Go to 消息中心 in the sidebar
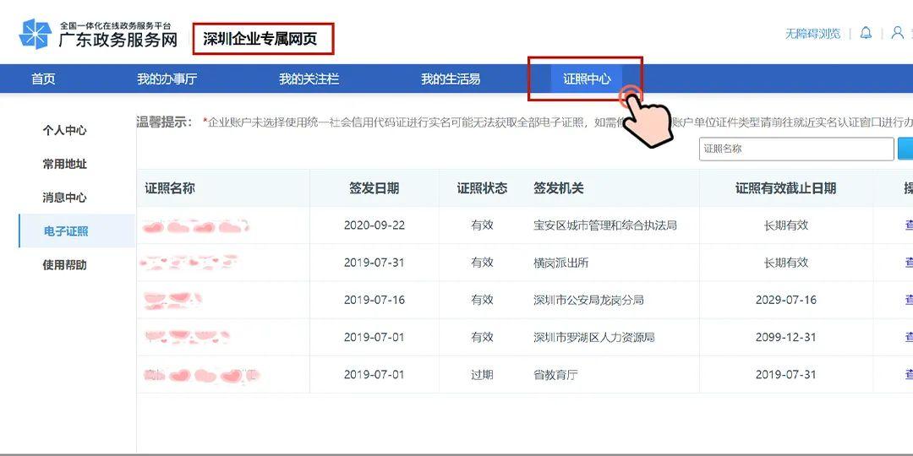 65,198
